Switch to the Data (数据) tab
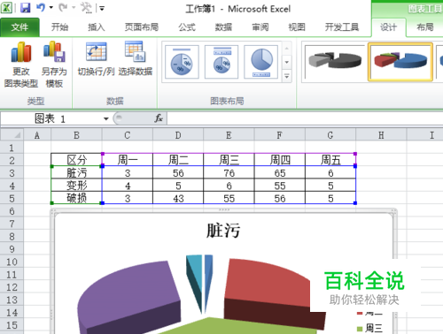This screenshot has width=443, height=334. [223, 27]
